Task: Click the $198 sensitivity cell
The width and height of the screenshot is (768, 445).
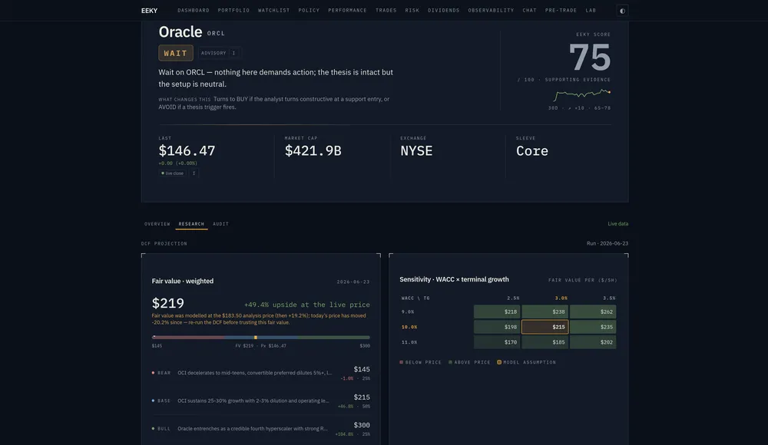Action: point(497,327)
